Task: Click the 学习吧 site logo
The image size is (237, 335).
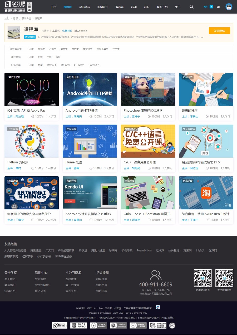Action: [x=15, y=6]
